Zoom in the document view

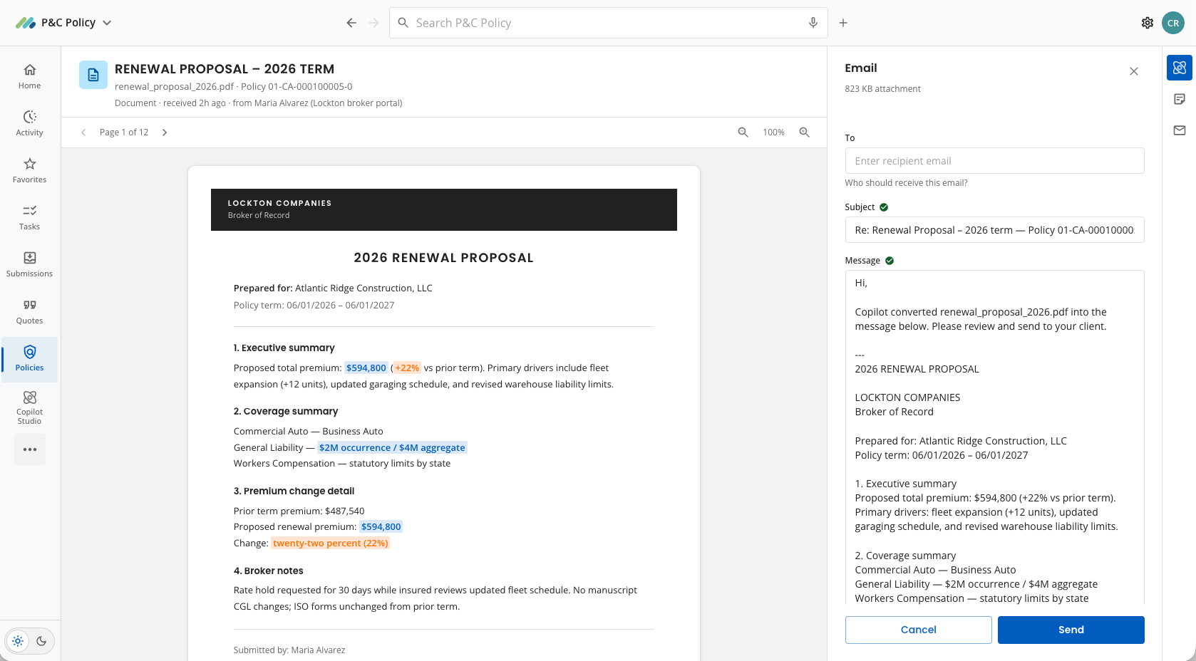[804, 132]
